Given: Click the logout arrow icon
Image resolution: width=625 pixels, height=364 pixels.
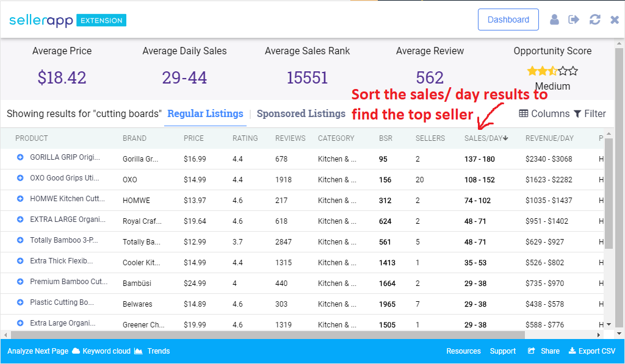Looking at the screenshot, I should pyautogui.click(x=574, y=20).
